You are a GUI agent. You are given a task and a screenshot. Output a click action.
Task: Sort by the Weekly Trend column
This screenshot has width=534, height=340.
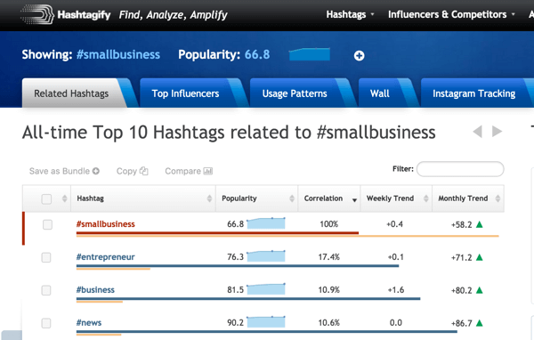[396, 198]
